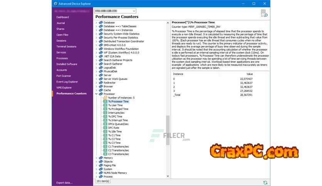The width and height of the screenshot is (322, 186).
Task: Expand the Objects tree node
Action: click(96, 162)
